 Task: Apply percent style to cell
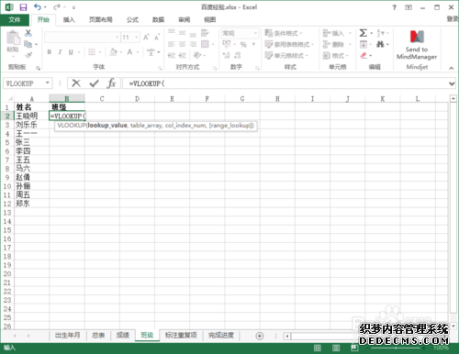(x=243, y=45)
